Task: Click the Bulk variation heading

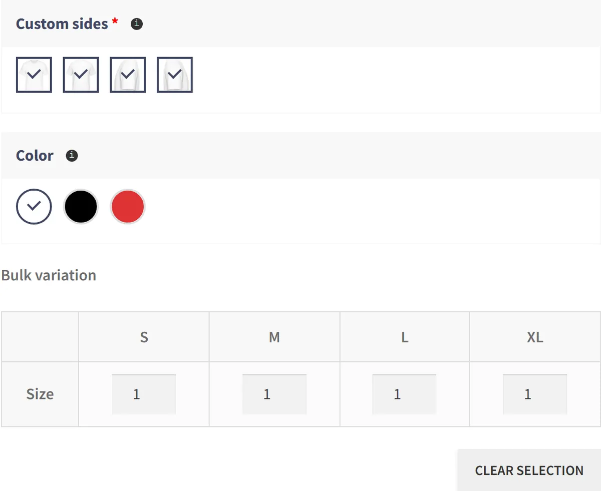Action: coord(49,275)
